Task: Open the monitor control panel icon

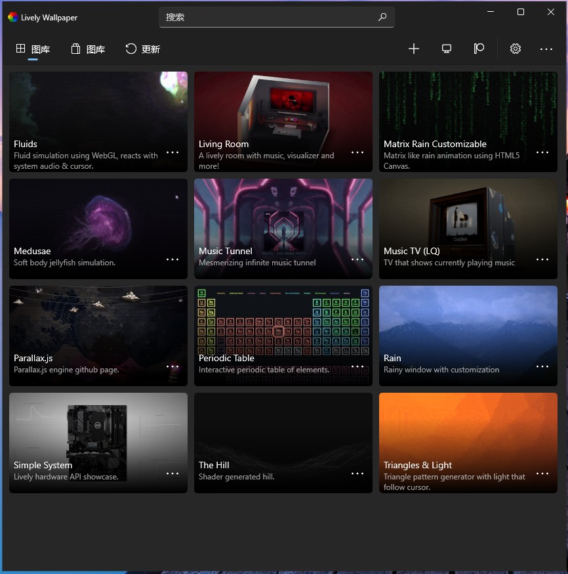Action: click(447, 49)
